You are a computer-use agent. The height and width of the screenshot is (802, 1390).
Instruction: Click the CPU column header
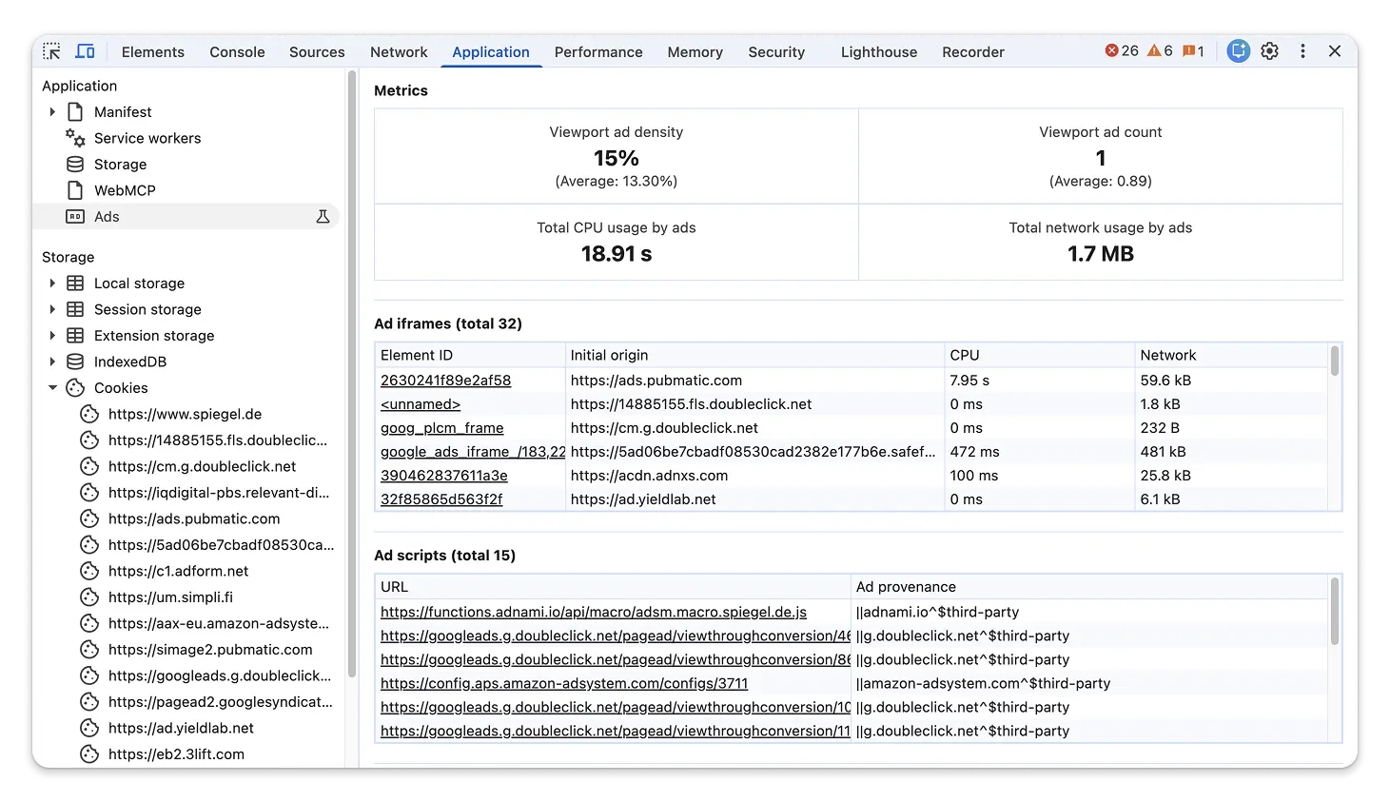click(x=1039, y=355)
